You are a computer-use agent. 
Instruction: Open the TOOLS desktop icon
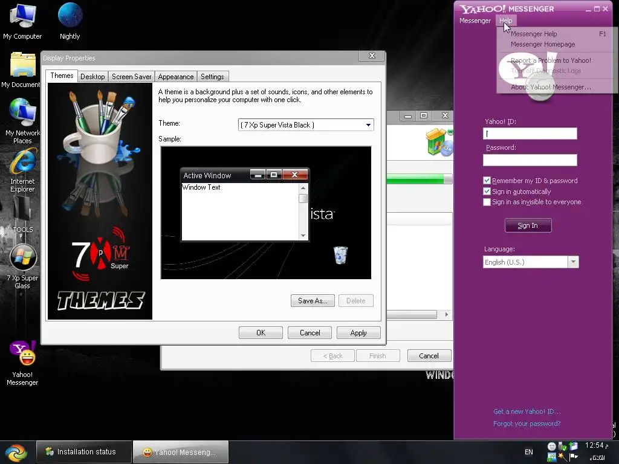click(x=22, y=215)
